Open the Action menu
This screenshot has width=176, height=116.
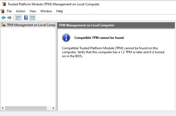pos(20,11)
